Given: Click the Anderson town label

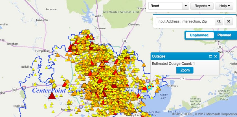Looking at the screenshot, I should [x=51, y=9].
